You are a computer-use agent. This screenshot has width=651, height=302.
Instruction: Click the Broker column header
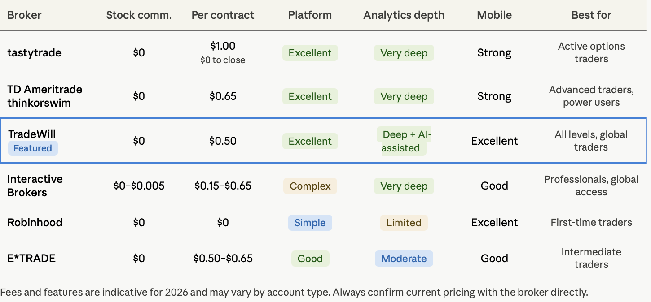coord(24,15)
